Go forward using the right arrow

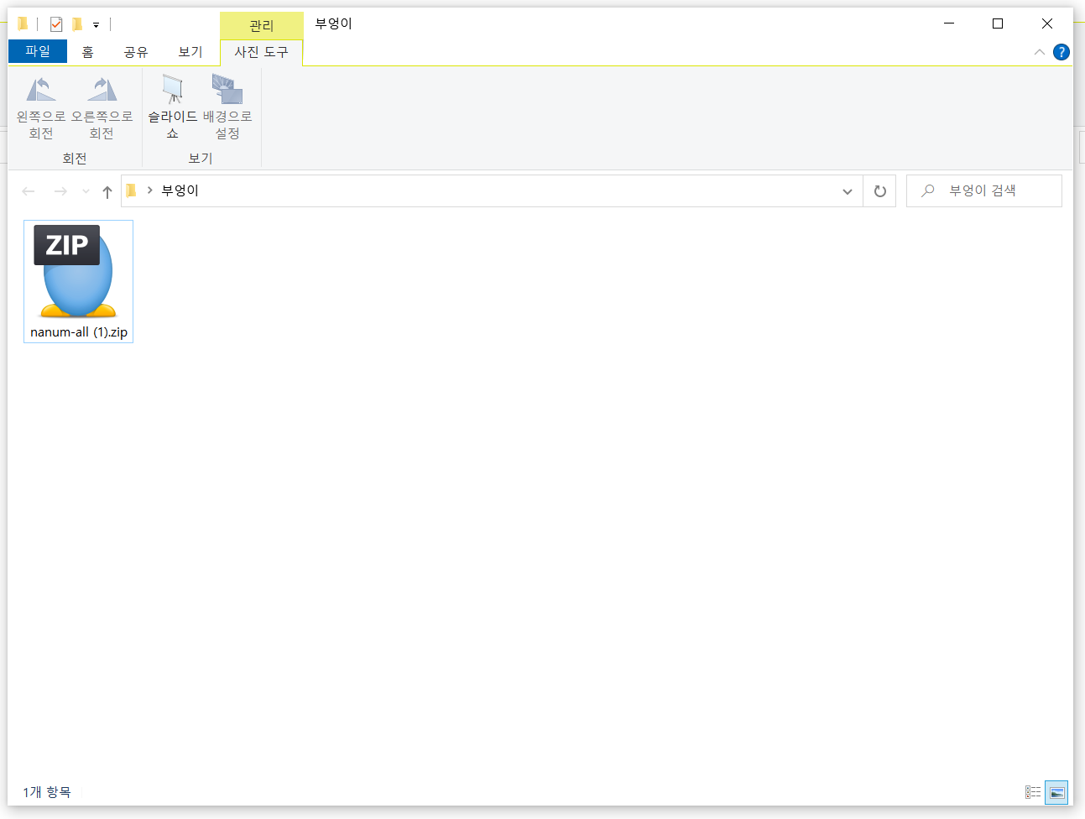60,191
